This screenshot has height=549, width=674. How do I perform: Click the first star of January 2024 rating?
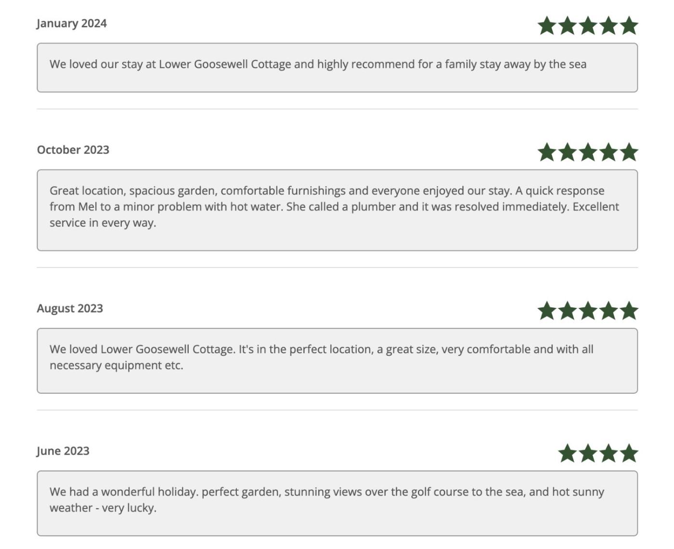[x=547, y=26]
